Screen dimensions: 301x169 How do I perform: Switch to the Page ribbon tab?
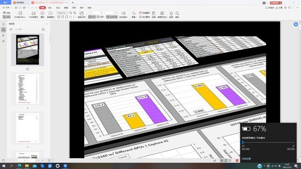coord(74,8)
